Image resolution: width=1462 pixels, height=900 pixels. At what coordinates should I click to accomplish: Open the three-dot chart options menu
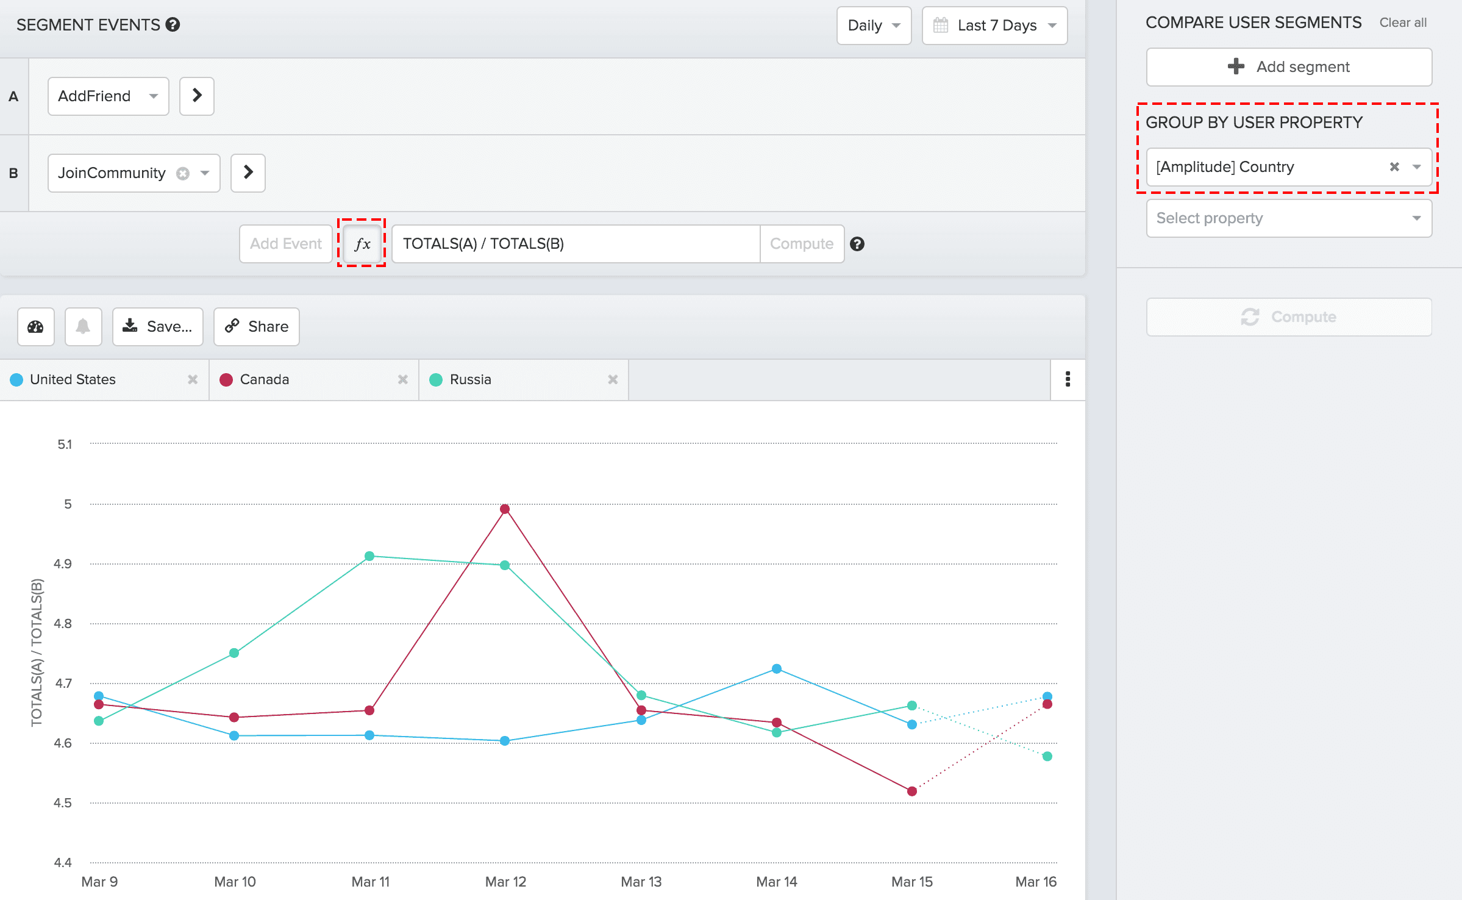point(1068,379)
